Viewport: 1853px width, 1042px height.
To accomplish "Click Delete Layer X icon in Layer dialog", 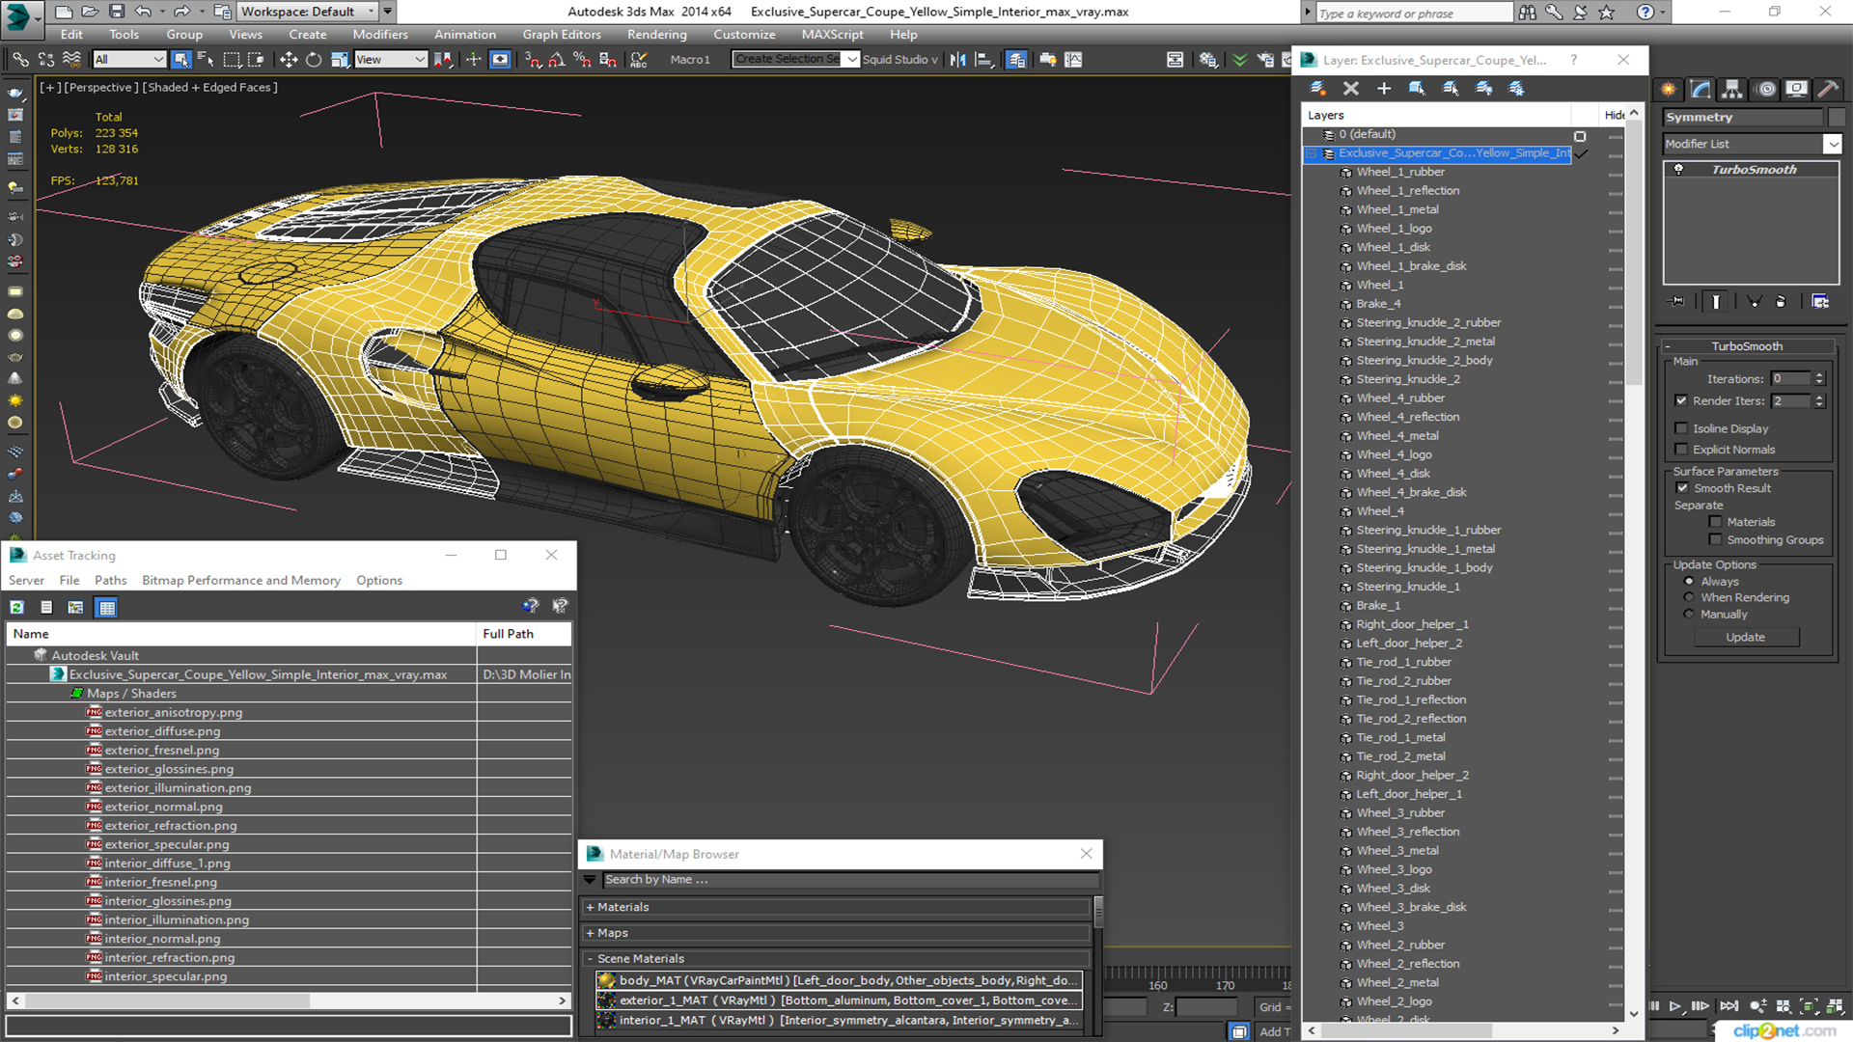I will [x=1351, y=88].
